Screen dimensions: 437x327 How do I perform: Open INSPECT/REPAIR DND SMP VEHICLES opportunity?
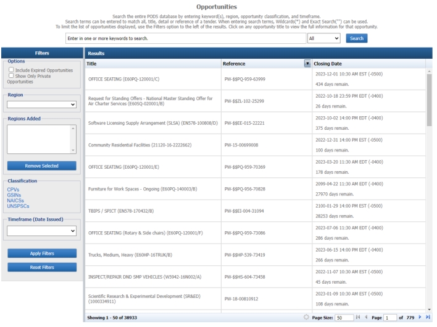tap(144, 277)
